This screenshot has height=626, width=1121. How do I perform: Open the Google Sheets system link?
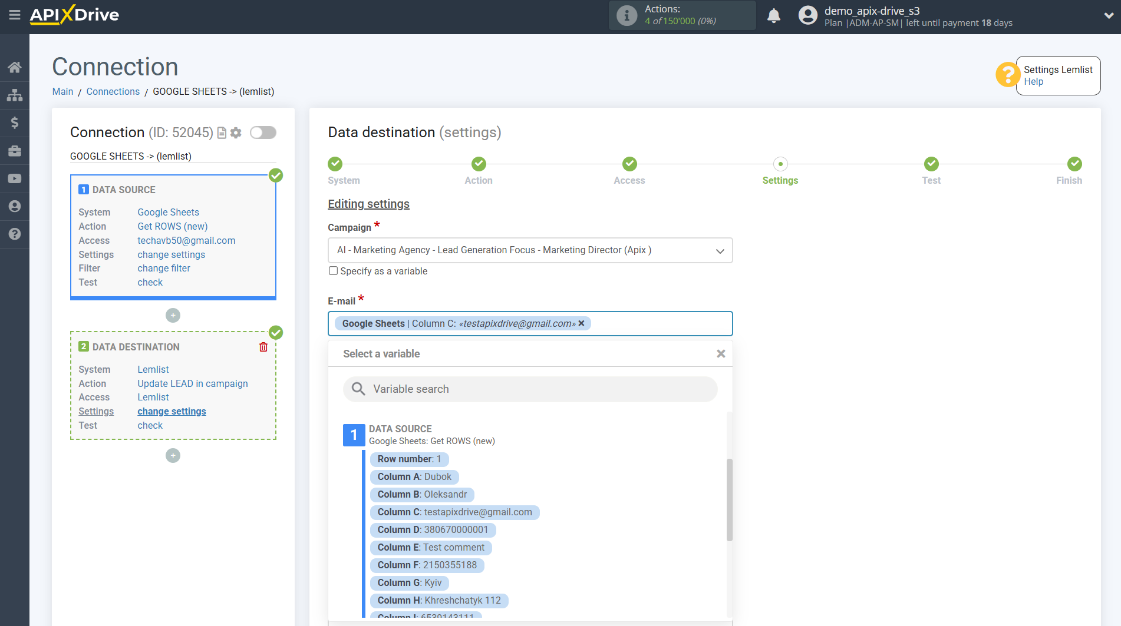pyautogui.click(x=168, y=212)
